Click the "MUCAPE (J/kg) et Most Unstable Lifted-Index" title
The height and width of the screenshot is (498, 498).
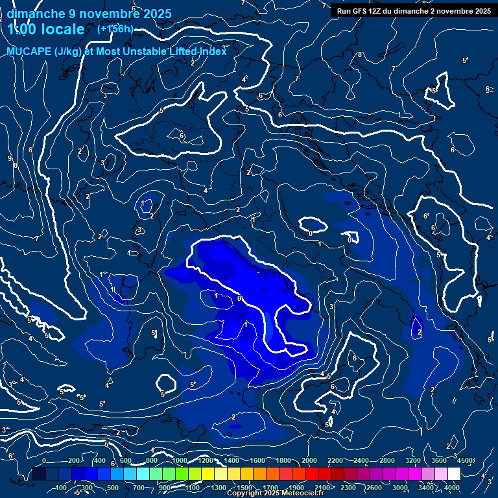click(117, 51)
